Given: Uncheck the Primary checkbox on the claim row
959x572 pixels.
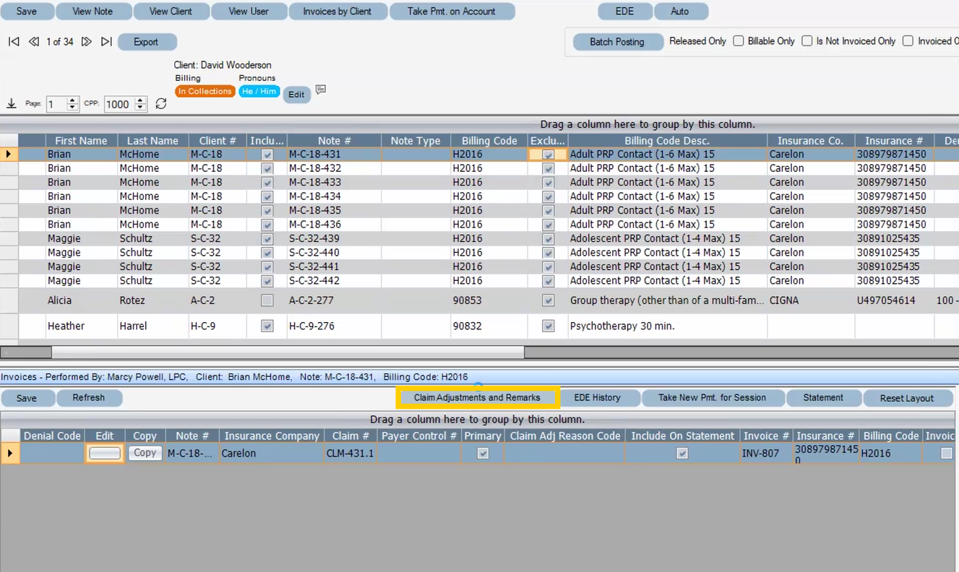Looking at the screenshot, I should [x=482, y=452].
